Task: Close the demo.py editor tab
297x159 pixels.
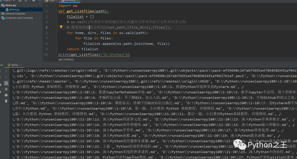Action: 78,1
